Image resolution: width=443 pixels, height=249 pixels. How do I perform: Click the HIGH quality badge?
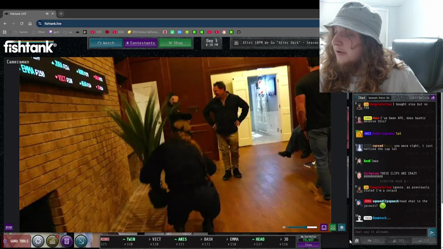(x=9, y=227)
